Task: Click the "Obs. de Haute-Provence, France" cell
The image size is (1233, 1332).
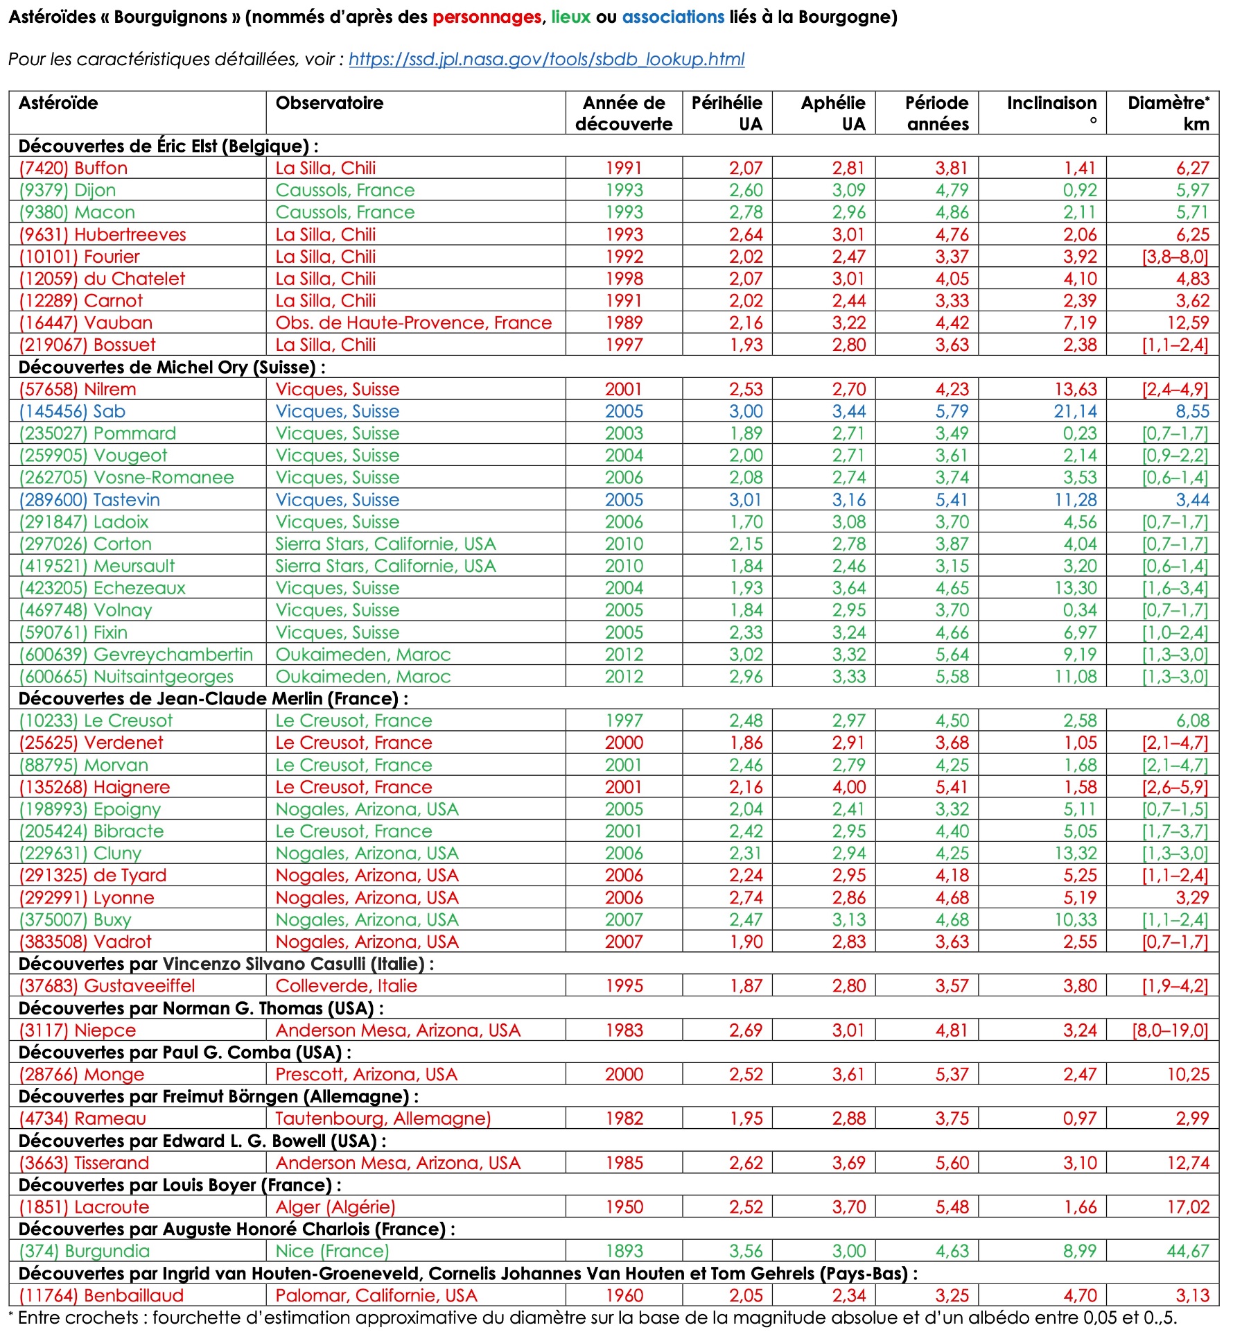Action: [x=413, y=323]
